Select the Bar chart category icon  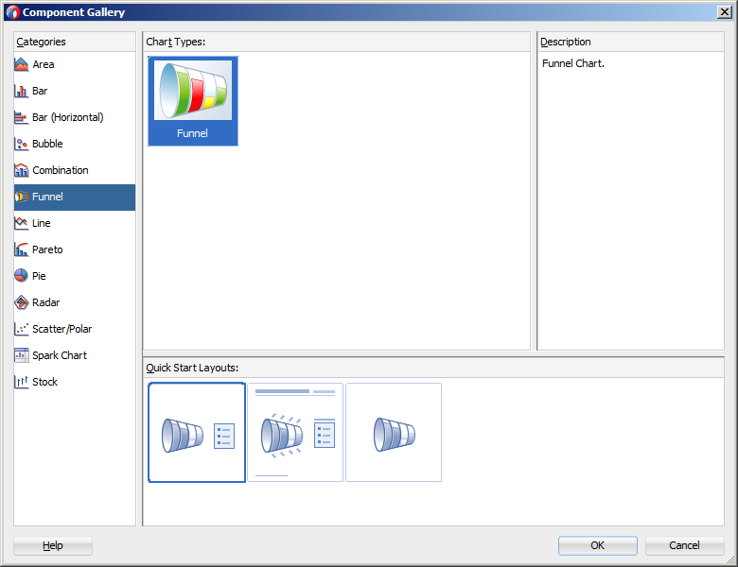tap(21, 91)
